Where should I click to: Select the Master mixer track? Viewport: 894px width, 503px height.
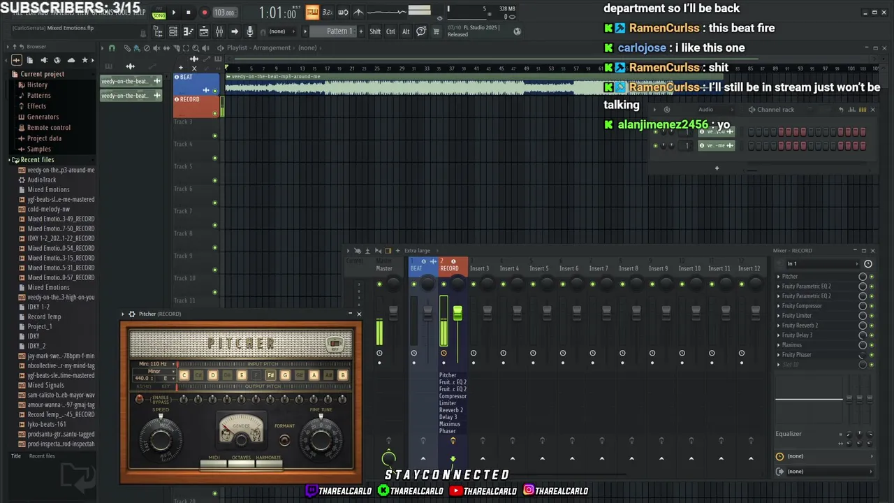[384, 268]
